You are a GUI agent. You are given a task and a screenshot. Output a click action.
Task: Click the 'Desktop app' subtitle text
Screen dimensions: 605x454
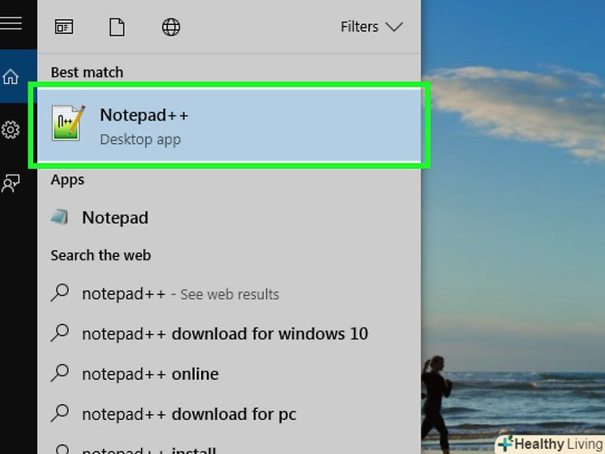[x=140, y=140]
